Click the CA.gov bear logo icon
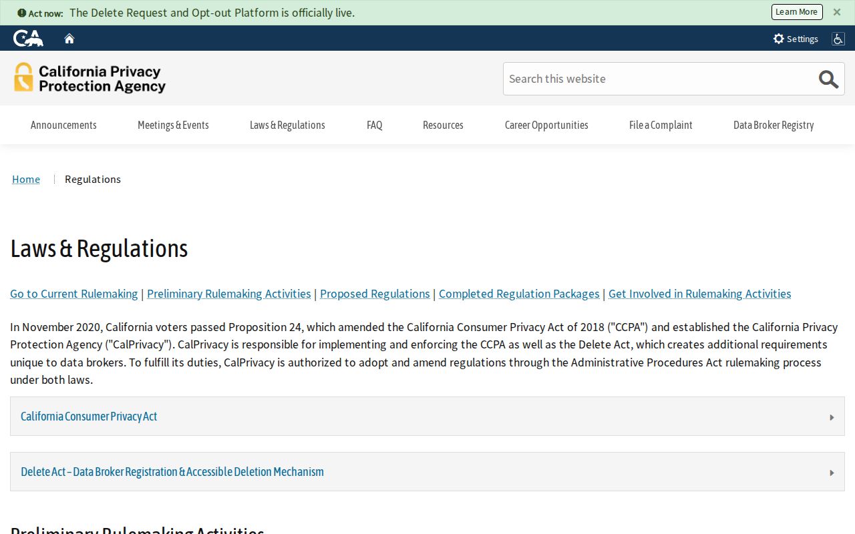855x534 pixels. [28, 38]
